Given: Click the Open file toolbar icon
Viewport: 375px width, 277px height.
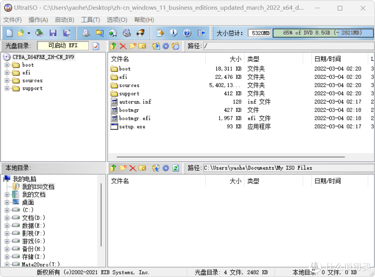Looking at the screenshot, I should [21, 33].
